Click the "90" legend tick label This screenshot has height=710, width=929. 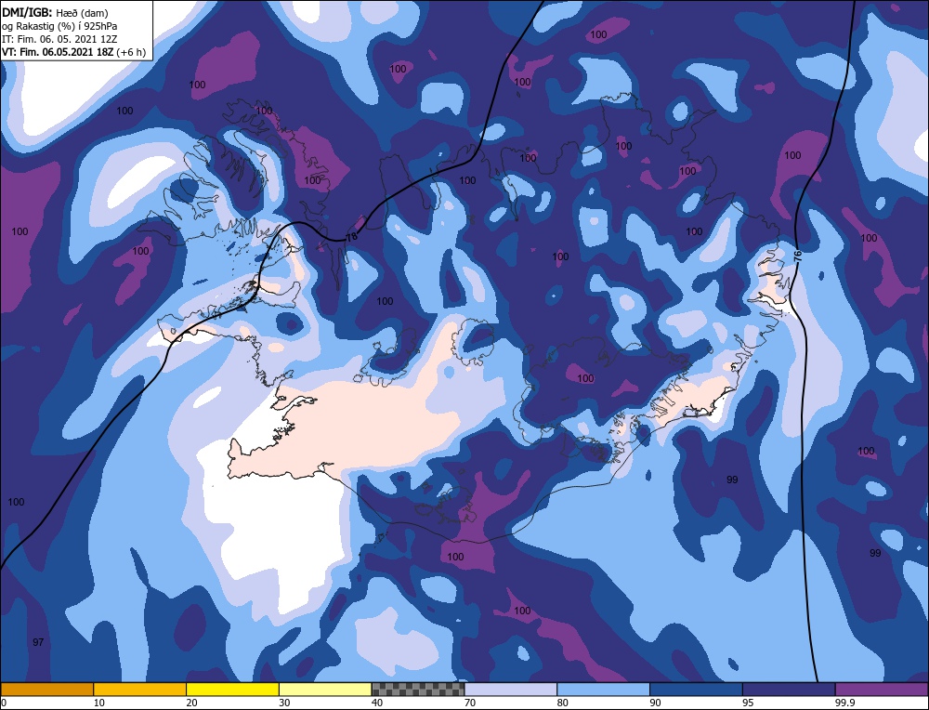coord(656,703)
